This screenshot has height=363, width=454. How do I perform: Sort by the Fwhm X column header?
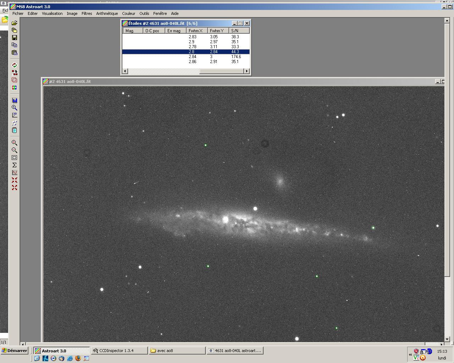tap(197, 31)
